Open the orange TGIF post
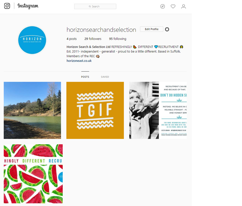This screenshot has height=206, width=242. coord(95,111)
